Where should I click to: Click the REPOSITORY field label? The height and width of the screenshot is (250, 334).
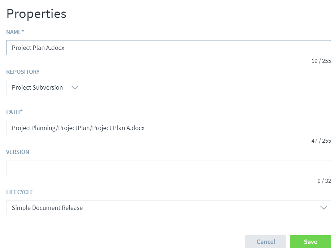tap(23, 72)
